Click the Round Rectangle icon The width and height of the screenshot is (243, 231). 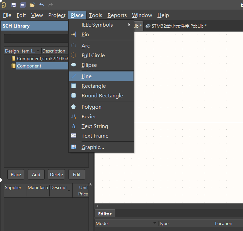tap(74, 95)
